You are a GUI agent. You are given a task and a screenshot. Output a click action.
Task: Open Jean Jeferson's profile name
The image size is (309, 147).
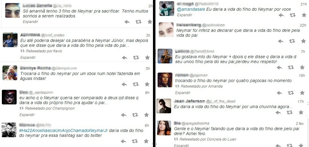click(190, 101)
